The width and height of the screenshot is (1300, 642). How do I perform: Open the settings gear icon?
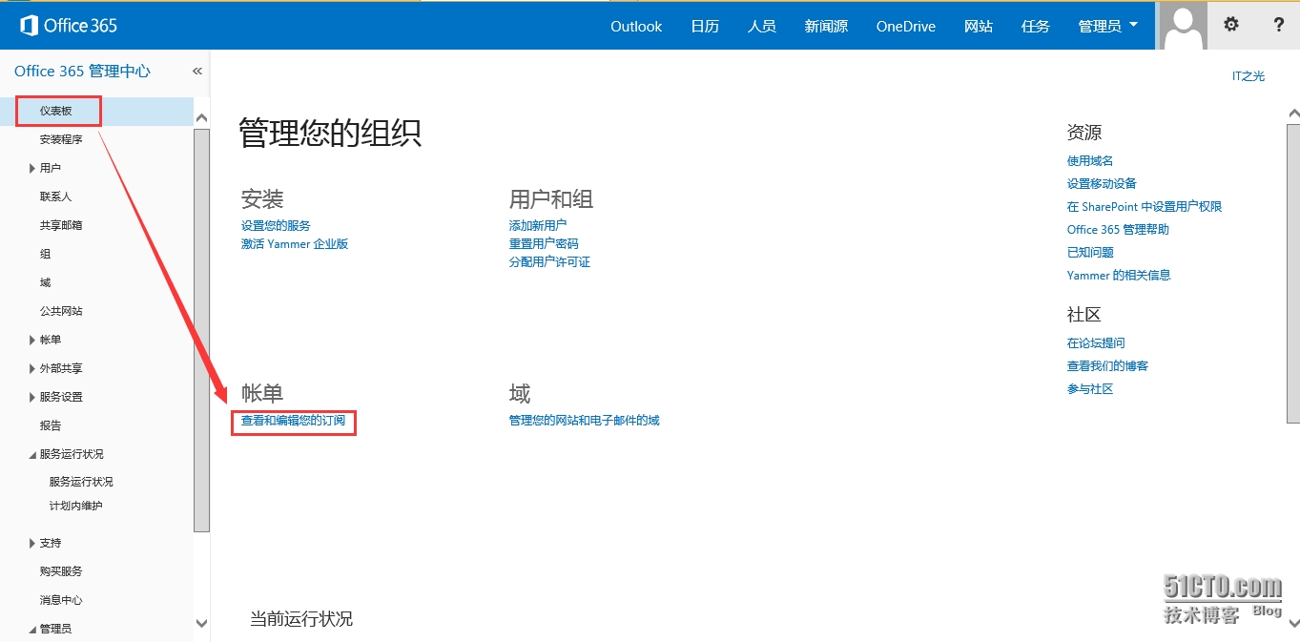[x=1231, y=25]
